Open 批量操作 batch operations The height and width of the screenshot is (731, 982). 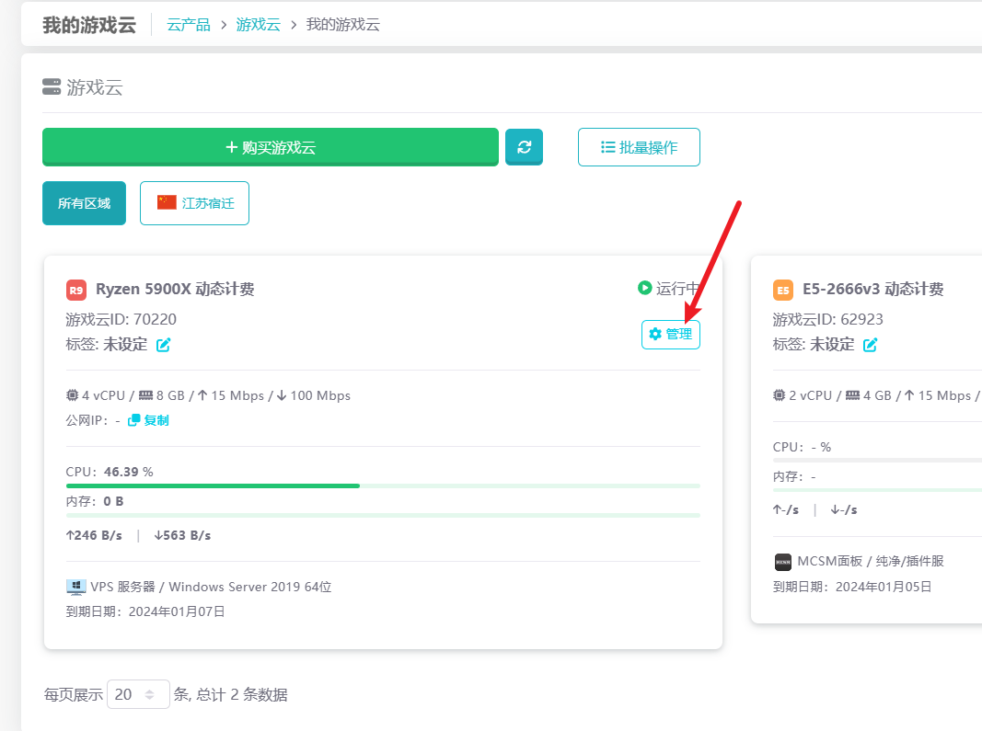(639, 147)
